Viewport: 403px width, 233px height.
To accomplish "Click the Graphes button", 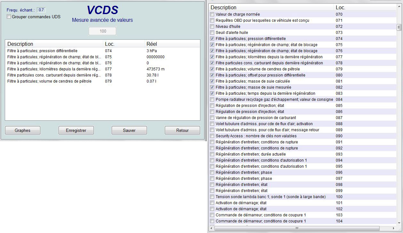I will click(22, 130).
